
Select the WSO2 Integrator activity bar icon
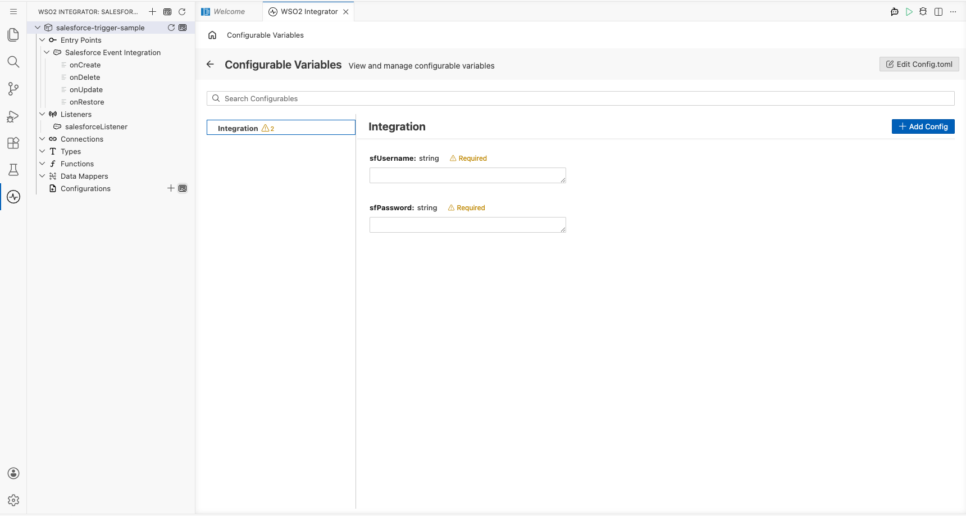point(13,197)
